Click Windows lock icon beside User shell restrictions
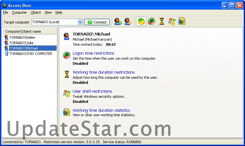245x146 pixels. pos(67,93)
